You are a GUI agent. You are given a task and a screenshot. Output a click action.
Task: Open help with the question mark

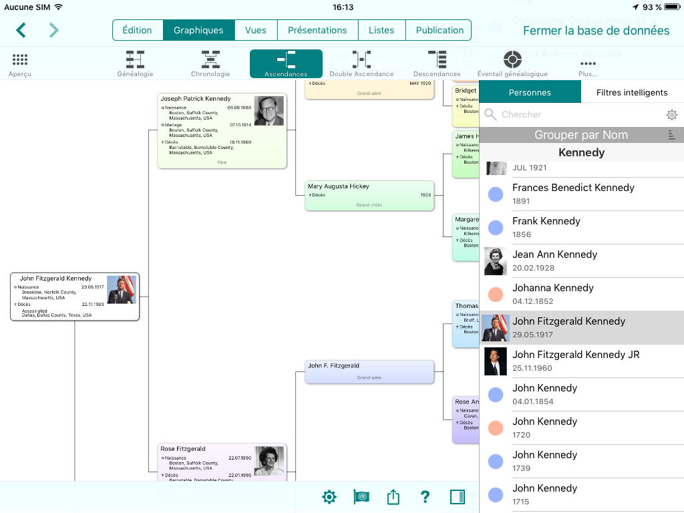pos(425,497)
